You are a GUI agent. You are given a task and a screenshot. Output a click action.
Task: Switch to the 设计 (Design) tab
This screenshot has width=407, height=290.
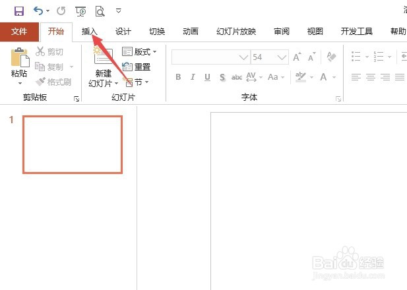123,32
